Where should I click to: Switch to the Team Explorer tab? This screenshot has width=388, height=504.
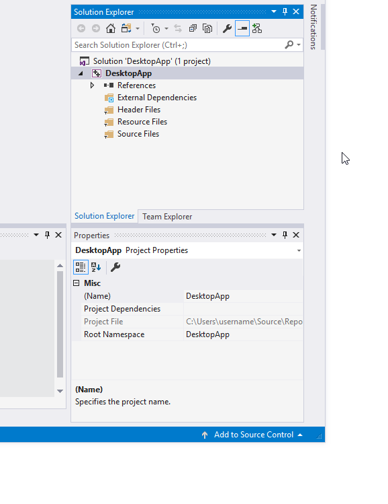click(167, 217)
